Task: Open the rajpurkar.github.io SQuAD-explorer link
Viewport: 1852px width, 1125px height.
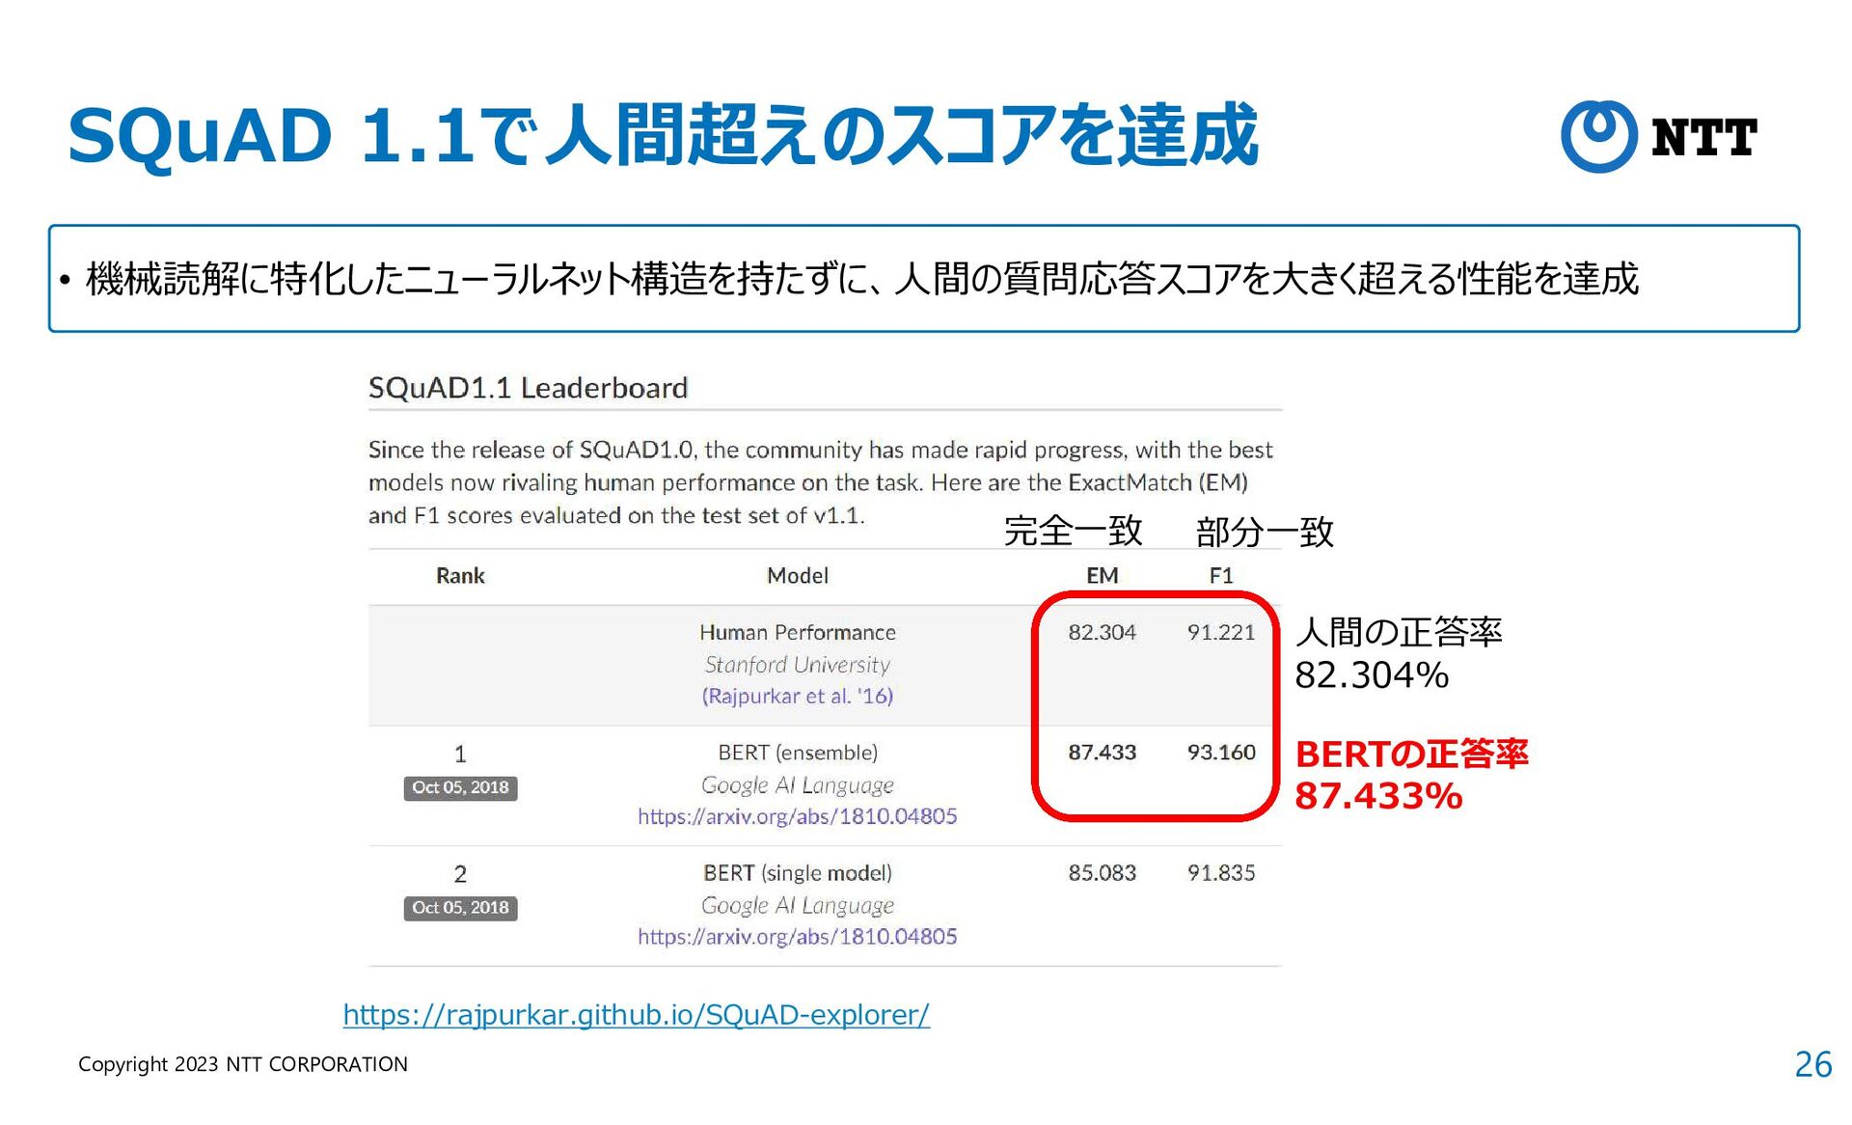Action: [637, 1015]
